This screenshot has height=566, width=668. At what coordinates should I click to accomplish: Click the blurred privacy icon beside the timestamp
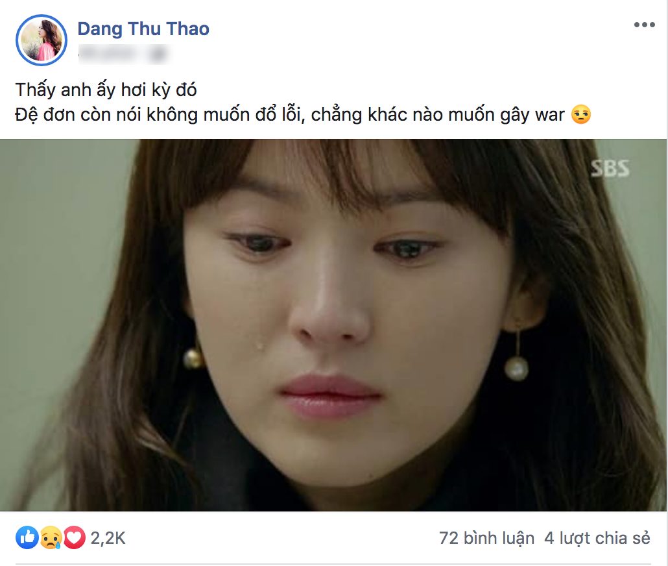coord(158,55)
